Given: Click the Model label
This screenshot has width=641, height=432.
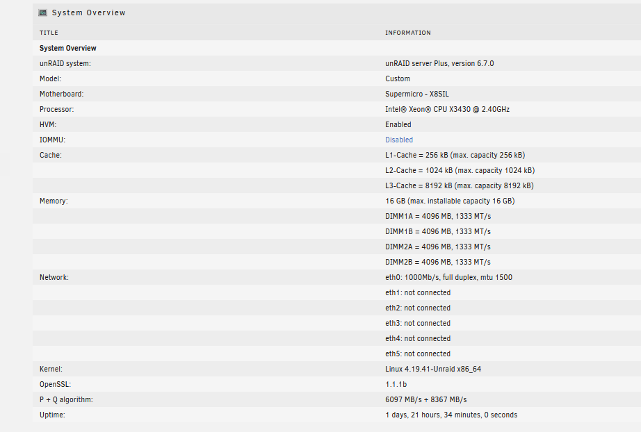Looking at the screenshot, I should pos(50,78).
